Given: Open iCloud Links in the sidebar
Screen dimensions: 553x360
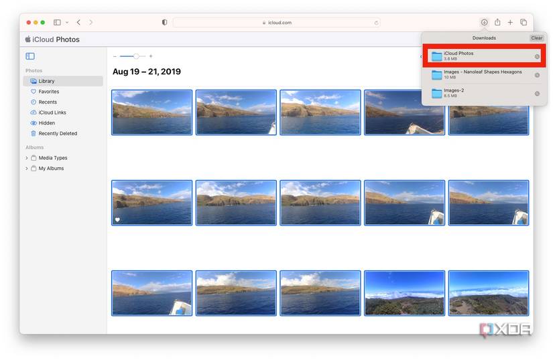Looking at the screenshot, I should (63, 112).
